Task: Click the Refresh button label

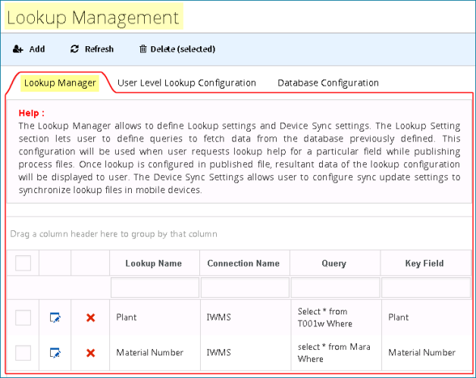Action: click(99, 48)
